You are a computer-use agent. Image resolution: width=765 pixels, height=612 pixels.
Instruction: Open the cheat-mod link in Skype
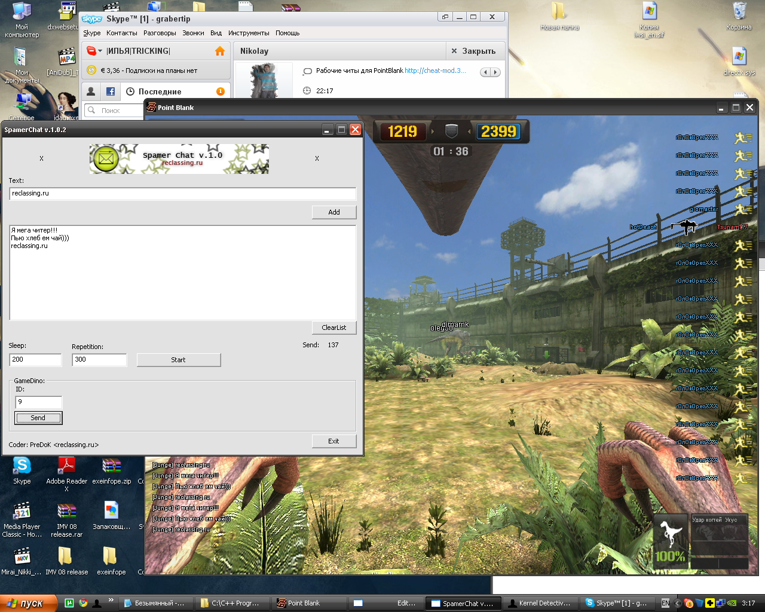coord(435,71)
